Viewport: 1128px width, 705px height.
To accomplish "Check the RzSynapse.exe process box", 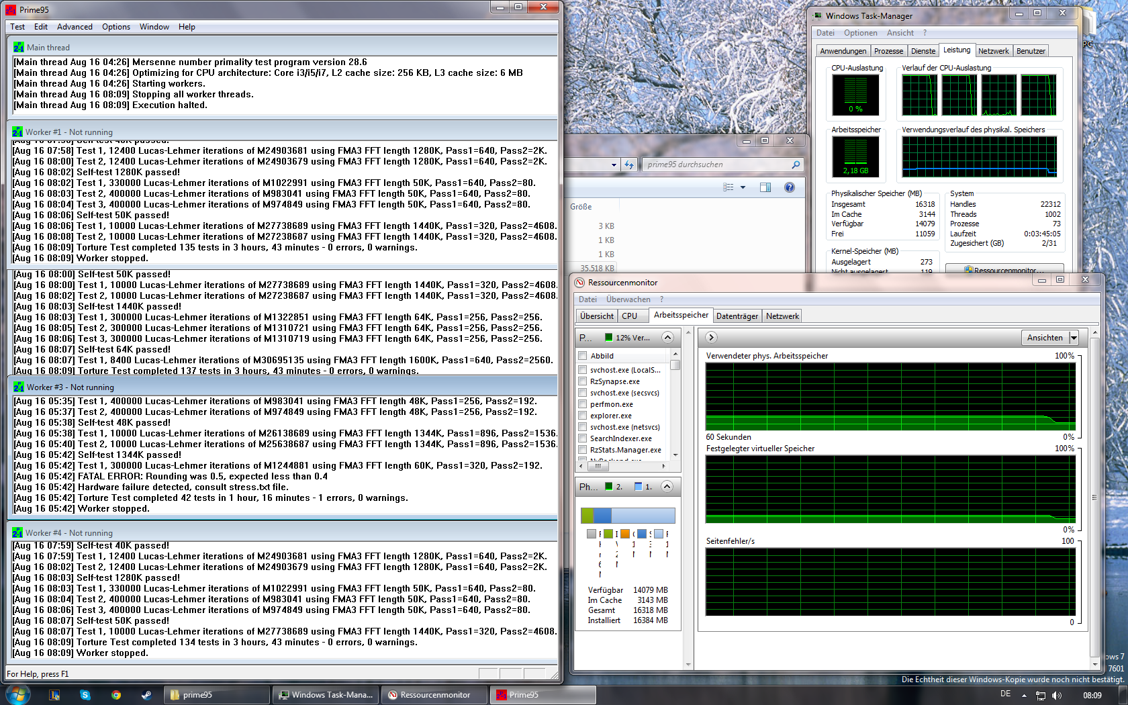I will (583, 381).
